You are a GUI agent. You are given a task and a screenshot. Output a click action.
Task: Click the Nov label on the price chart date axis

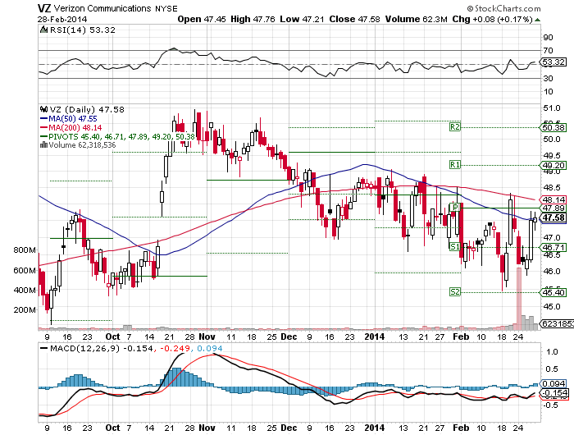207,337
